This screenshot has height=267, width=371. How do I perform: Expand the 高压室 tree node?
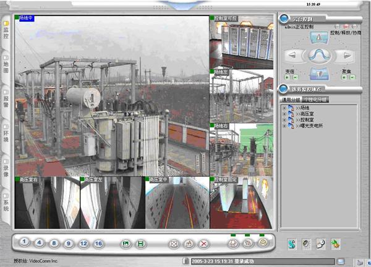tap(284, 114)
